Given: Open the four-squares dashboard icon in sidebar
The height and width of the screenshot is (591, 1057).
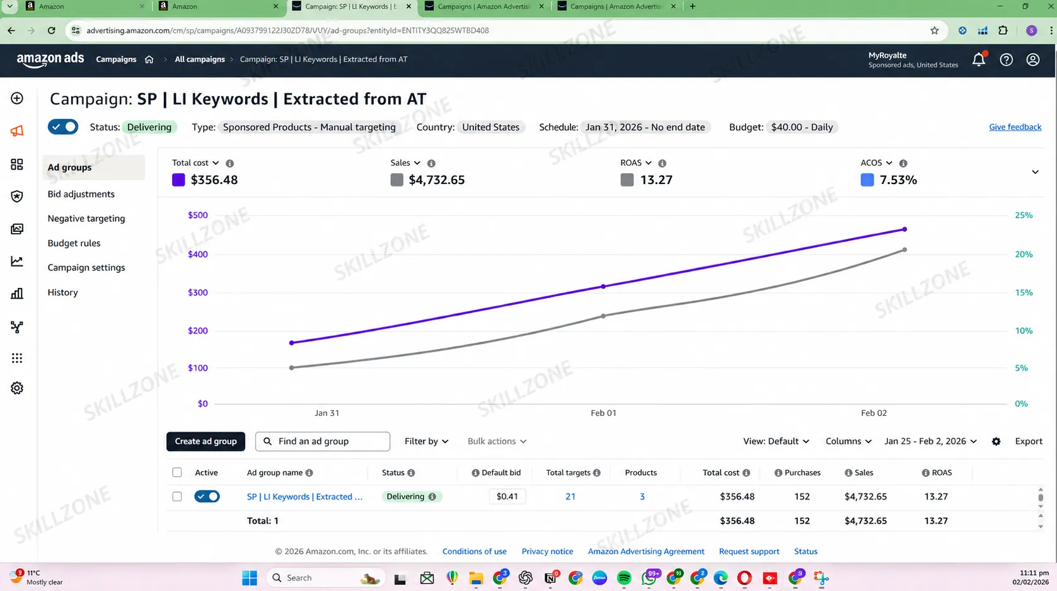Looking at the screenshot, I should click(x=17, y=164).
